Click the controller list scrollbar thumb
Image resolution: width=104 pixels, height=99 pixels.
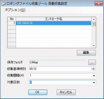point(94,24)
